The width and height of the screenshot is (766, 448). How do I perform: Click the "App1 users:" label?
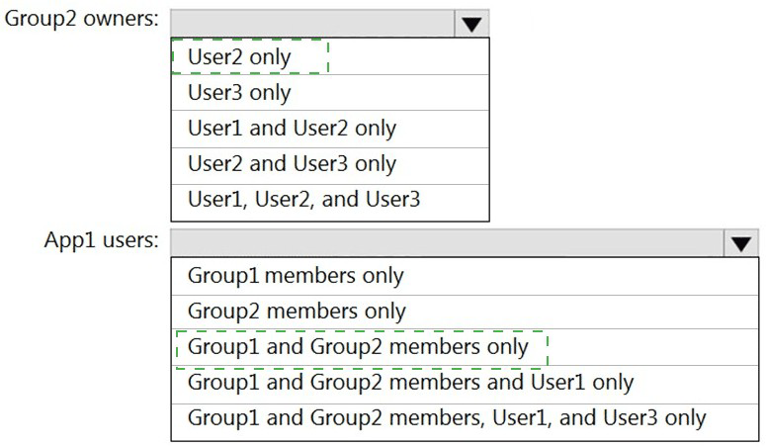click(101, 240)
